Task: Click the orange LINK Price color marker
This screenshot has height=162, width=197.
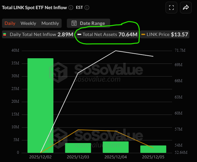Action: 143,34
